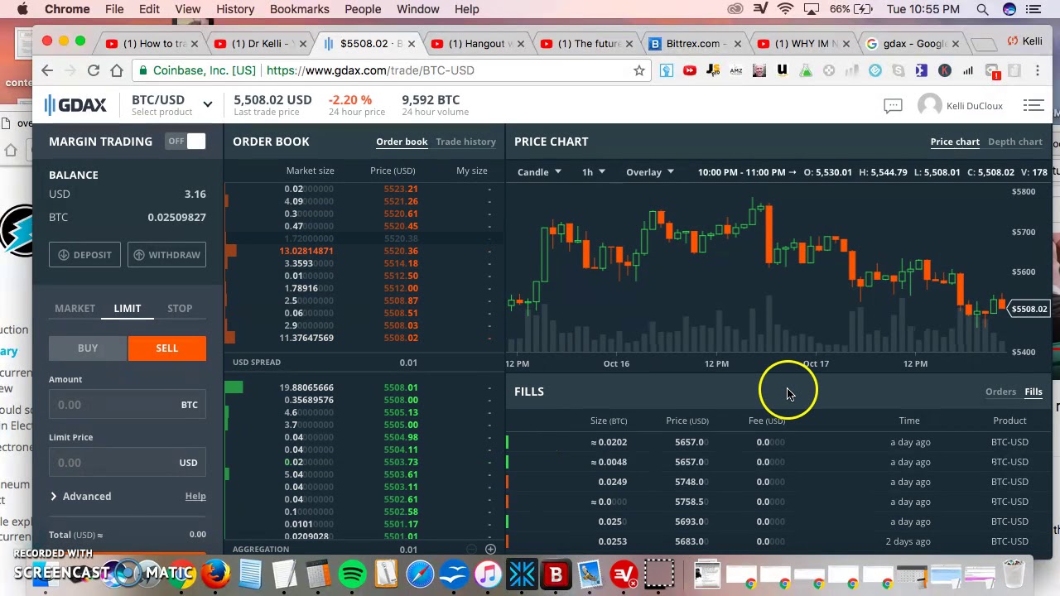The height and width of the screenshot is (596, 1060).
Task: Show the Fills list
Action: click(1033, 392)
